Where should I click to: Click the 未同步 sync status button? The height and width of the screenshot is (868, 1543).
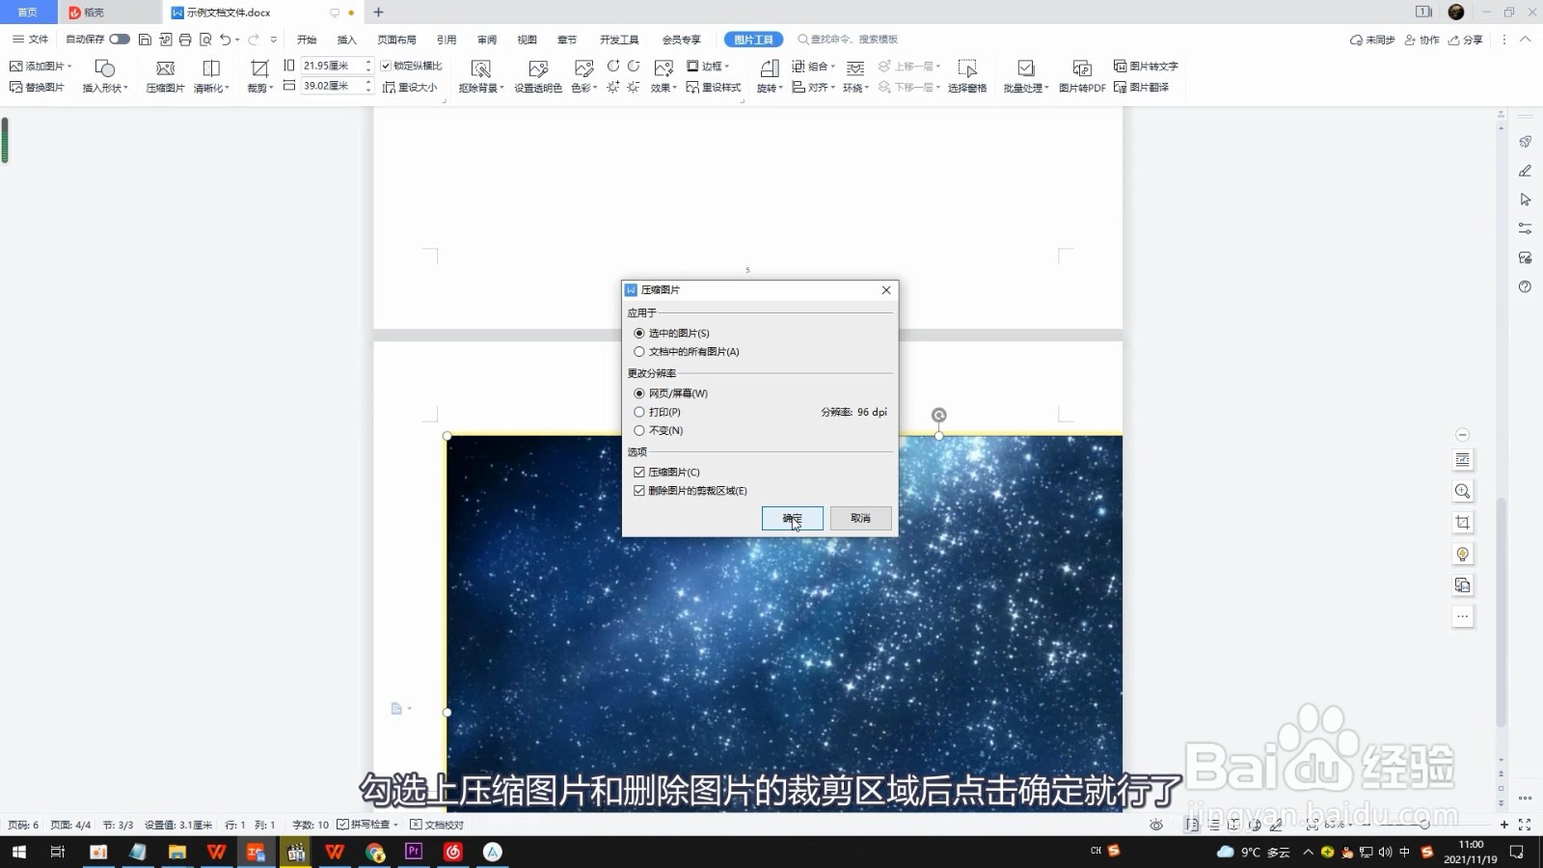click(1372, 40)
